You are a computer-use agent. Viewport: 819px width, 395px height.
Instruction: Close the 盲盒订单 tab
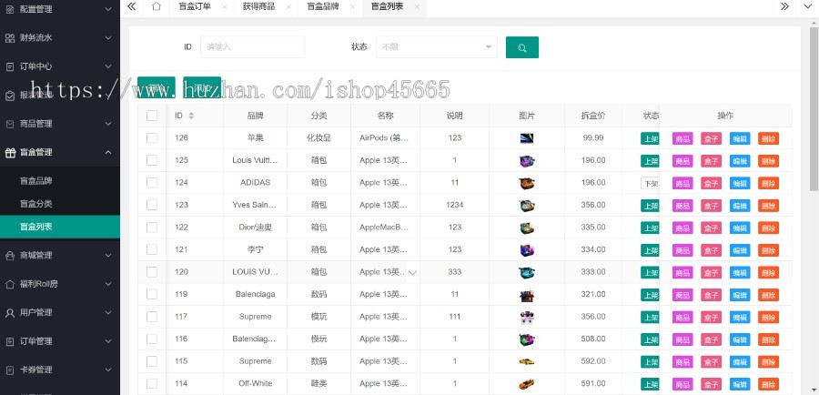[224, 6]
